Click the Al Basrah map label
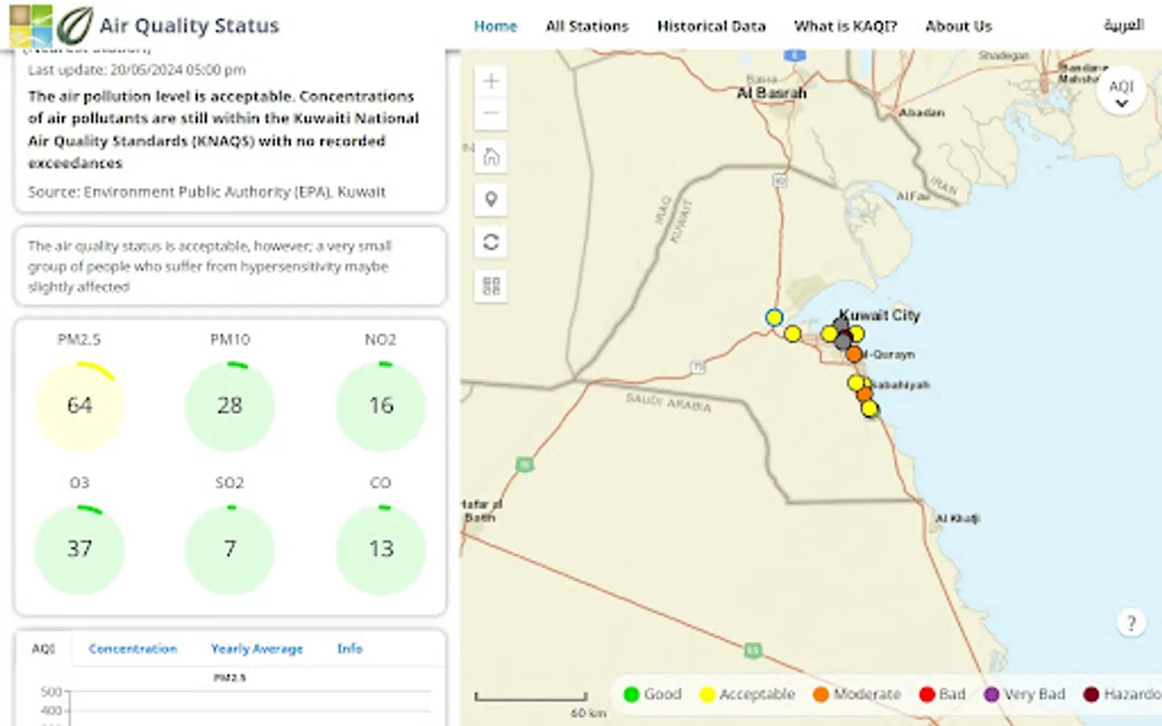The width and height of the screenshot is (1162, 726). (771, 93)
